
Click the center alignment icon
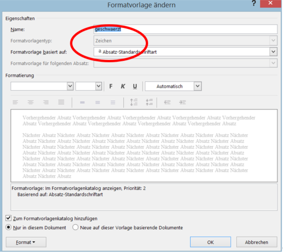30,103
